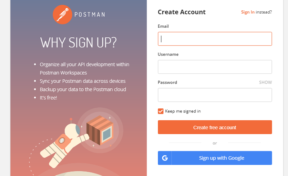
Task: Click Sync your Postman data bullet
Action: click(82, 81)
